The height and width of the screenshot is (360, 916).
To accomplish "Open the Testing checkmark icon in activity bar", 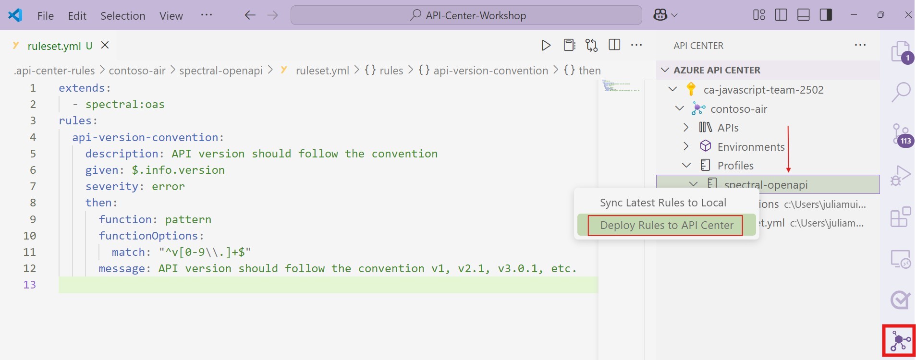I will tap(901, 300).
